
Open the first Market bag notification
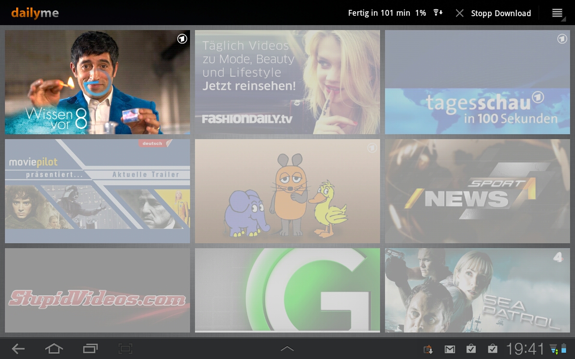pos(471,349)
